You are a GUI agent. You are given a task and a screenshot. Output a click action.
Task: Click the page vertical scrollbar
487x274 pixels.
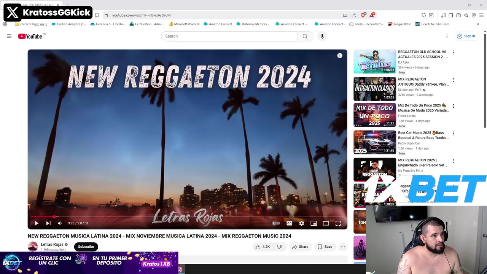[x=485, y=80]
